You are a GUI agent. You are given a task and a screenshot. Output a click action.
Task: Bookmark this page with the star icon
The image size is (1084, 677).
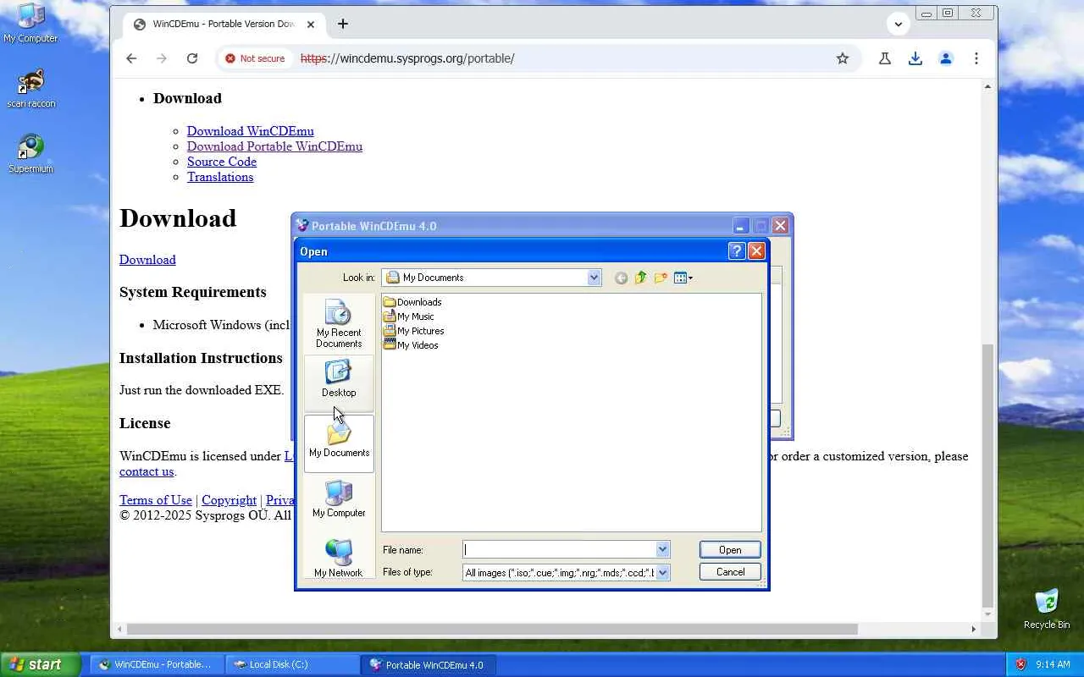click(x=843, y=58)
